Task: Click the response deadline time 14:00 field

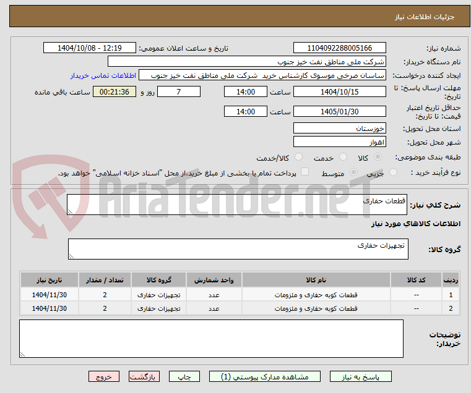Action: pyautogui.click(x=246, y=92)
